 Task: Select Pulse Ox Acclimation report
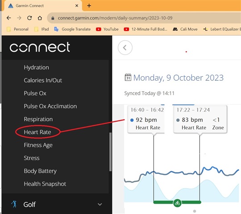[x=50, y=106]
